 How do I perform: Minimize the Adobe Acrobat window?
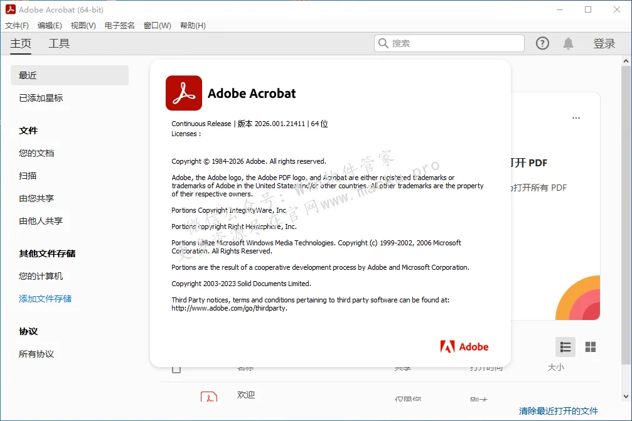tap(559, 9)
